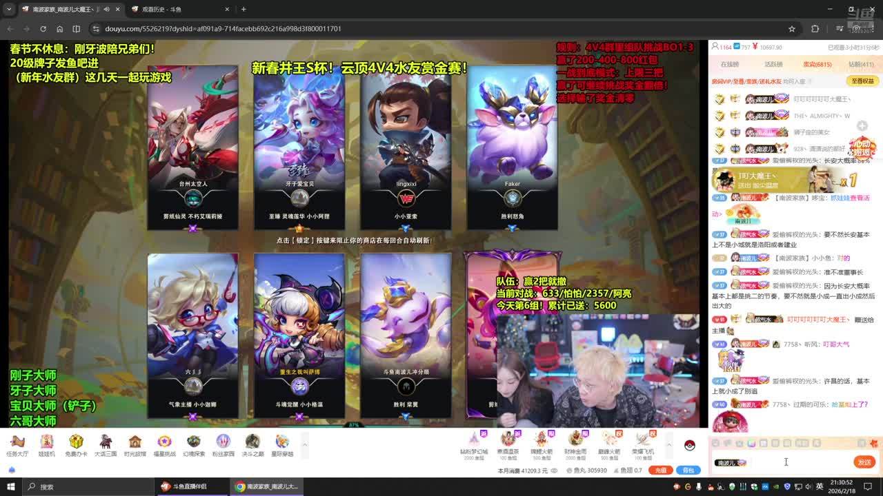Click the 斗鱼南波儿冲分圈 player card
Image resolution: width=883 pixels, height=496 pixels.
click(406, 335)
